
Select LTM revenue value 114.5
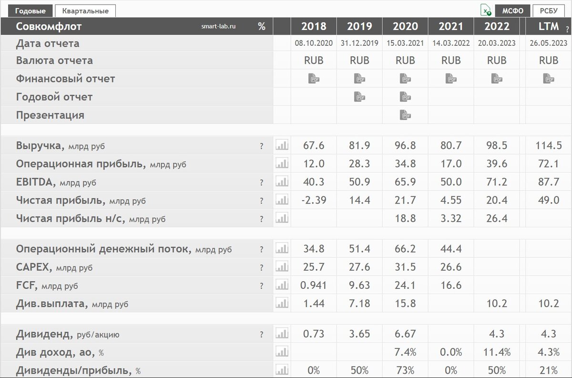click(549, 145)
